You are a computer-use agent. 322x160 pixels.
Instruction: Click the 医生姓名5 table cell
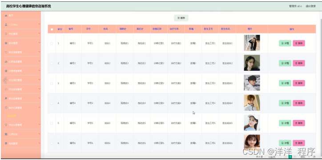point(227,123)
